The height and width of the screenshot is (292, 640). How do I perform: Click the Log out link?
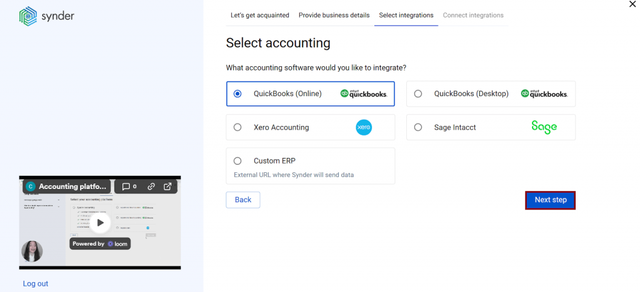[36, 284]
